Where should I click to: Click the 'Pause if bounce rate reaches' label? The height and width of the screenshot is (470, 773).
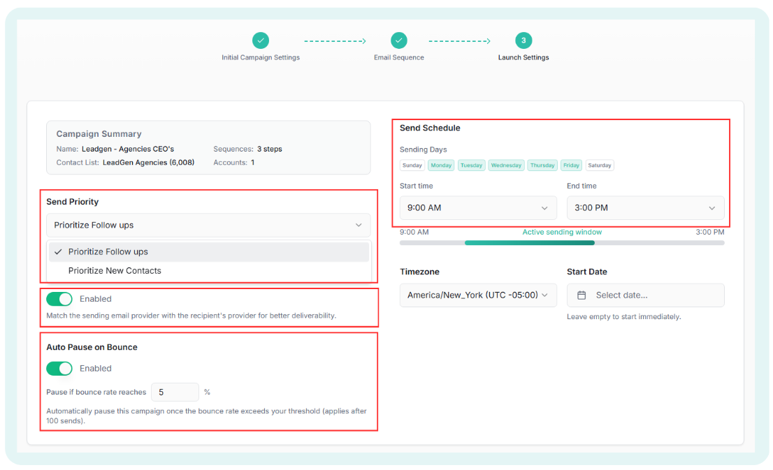(x=96, y=392)
